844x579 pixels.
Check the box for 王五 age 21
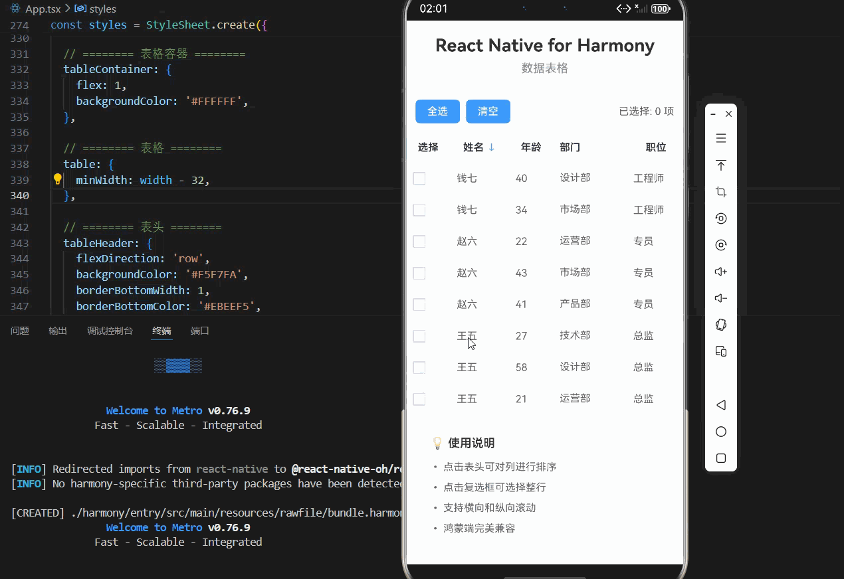click(x=419, y=399)
